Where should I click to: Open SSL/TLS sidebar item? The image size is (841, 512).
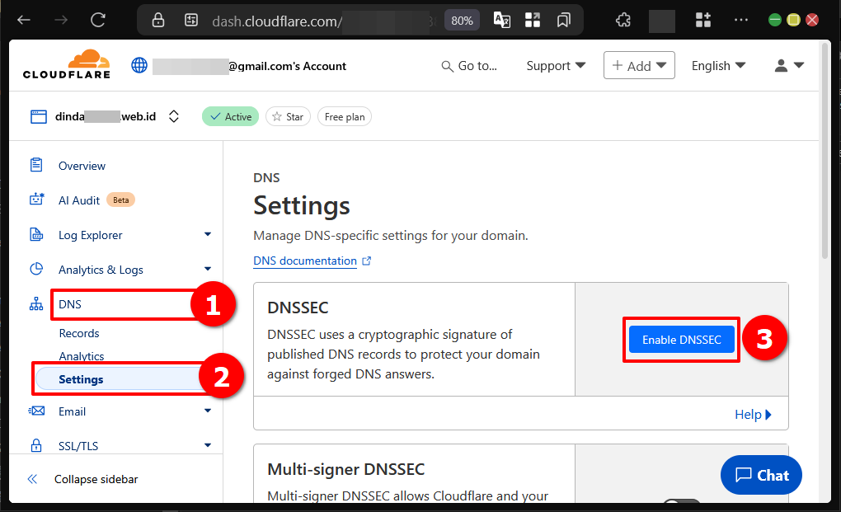click(78, 445)
